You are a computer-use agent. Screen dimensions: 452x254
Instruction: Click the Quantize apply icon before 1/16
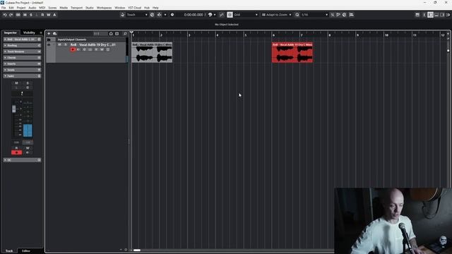coord(297,15)
